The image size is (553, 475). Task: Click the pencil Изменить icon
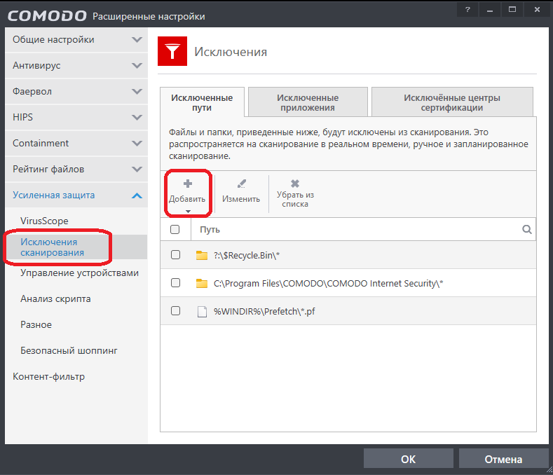242,184
